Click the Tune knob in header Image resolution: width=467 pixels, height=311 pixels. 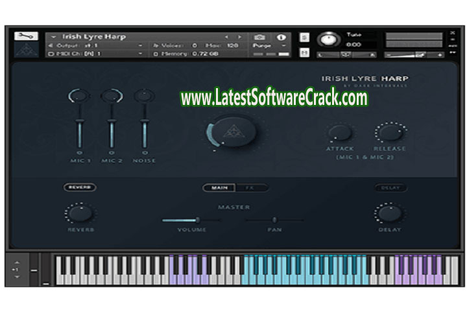tap(328, 40)
